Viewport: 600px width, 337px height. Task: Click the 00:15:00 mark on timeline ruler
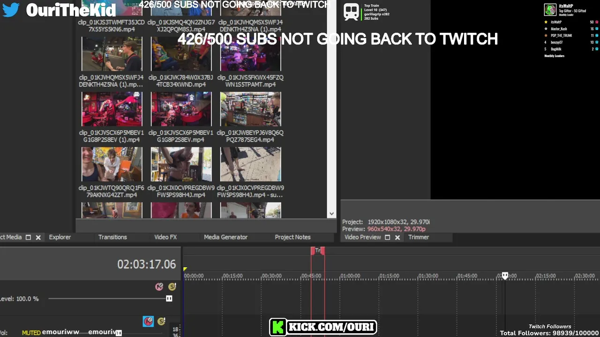(x=232, y=276)
